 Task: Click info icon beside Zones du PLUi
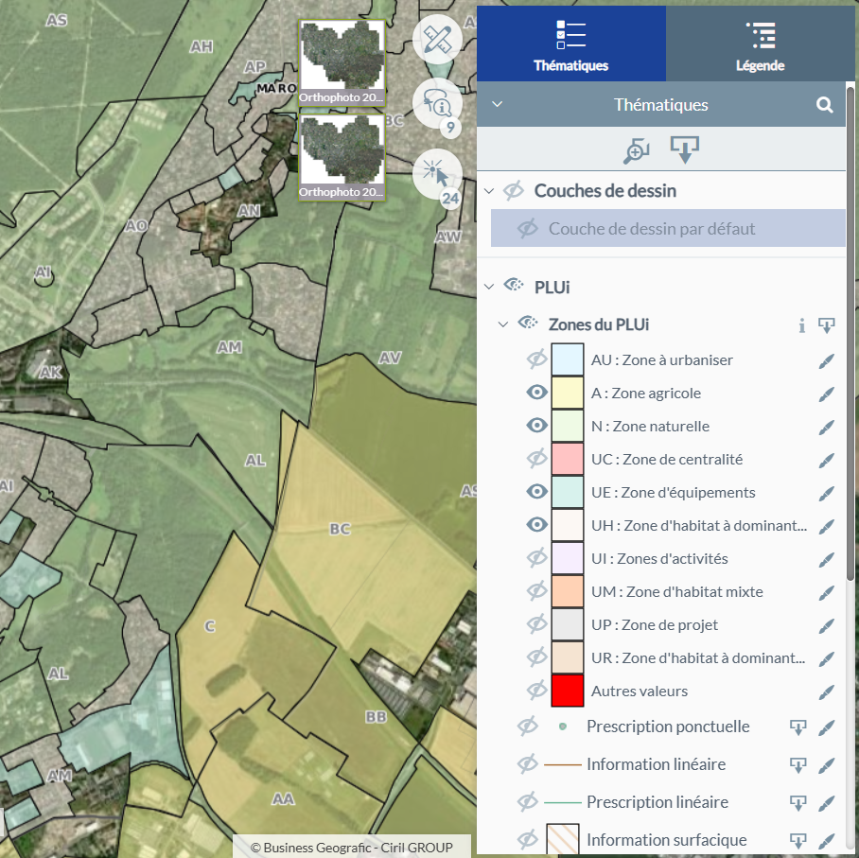(x=801, y=325)
